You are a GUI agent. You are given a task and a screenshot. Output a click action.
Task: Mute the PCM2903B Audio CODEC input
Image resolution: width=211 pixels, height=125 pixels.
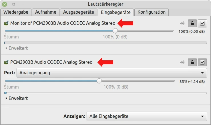(x=182, y=62)
